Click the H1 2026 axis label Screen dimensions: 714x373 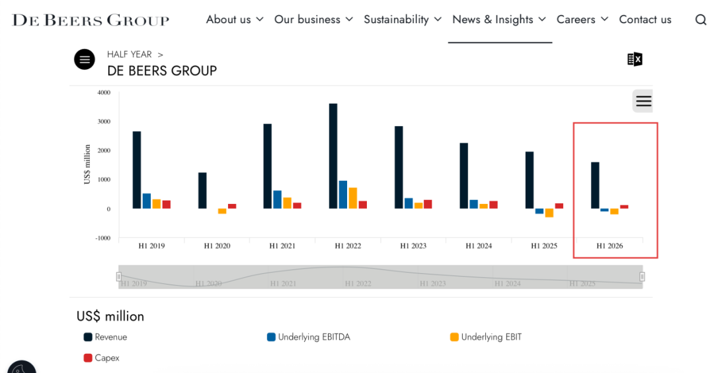[x=610, y=246]
